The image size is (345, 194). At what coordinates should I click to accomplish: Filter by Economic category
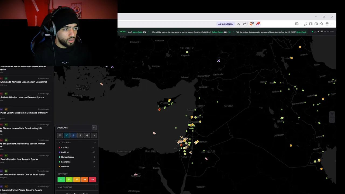click(x=77, y=162)
